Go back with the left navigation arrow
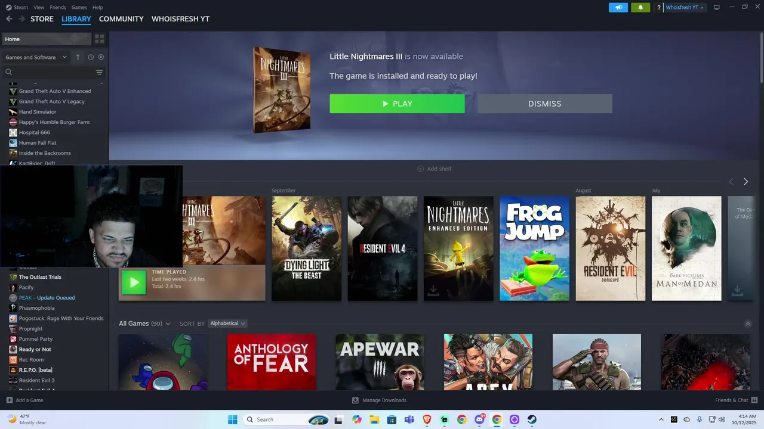The width and height of the screenshot is (764, 429). pyautogui.click(x=9, y=19)
